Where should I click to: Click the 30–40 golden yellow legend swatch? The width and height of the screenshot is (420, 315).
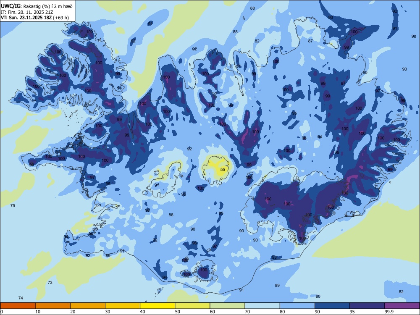pyautogui.click(x=123, y=306)
